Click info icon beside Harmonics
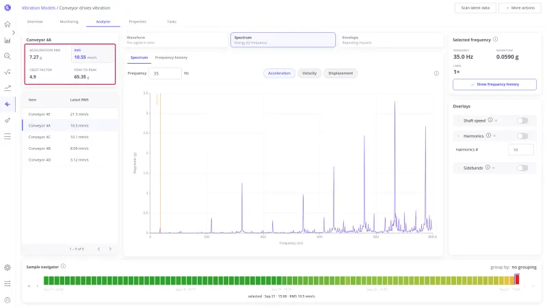547x308 pixels. tap(488, 136)
